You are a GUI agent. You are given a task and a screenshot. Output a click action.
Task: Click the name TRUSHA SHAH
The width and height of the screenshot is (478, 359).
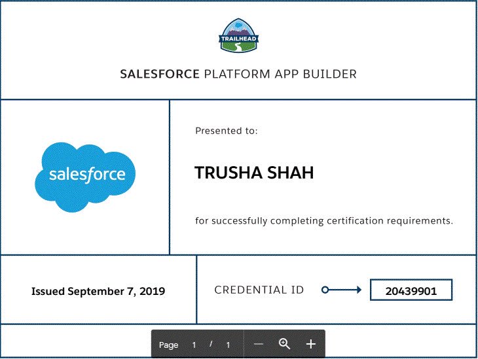point(254,173)
